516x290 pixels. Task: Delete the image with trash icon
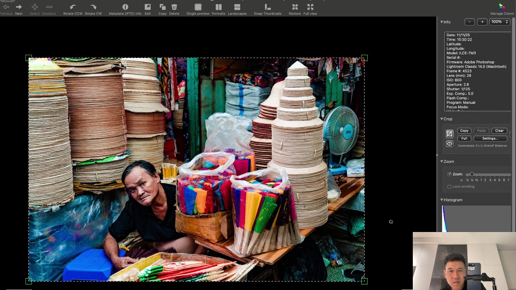[174, 7]
